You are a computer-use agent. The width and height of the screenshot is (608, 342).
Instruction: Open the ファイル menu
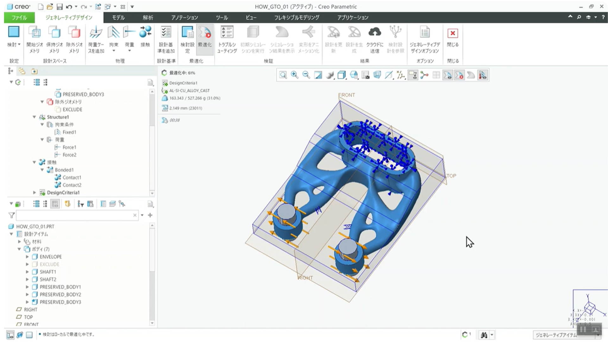point(19,18)
